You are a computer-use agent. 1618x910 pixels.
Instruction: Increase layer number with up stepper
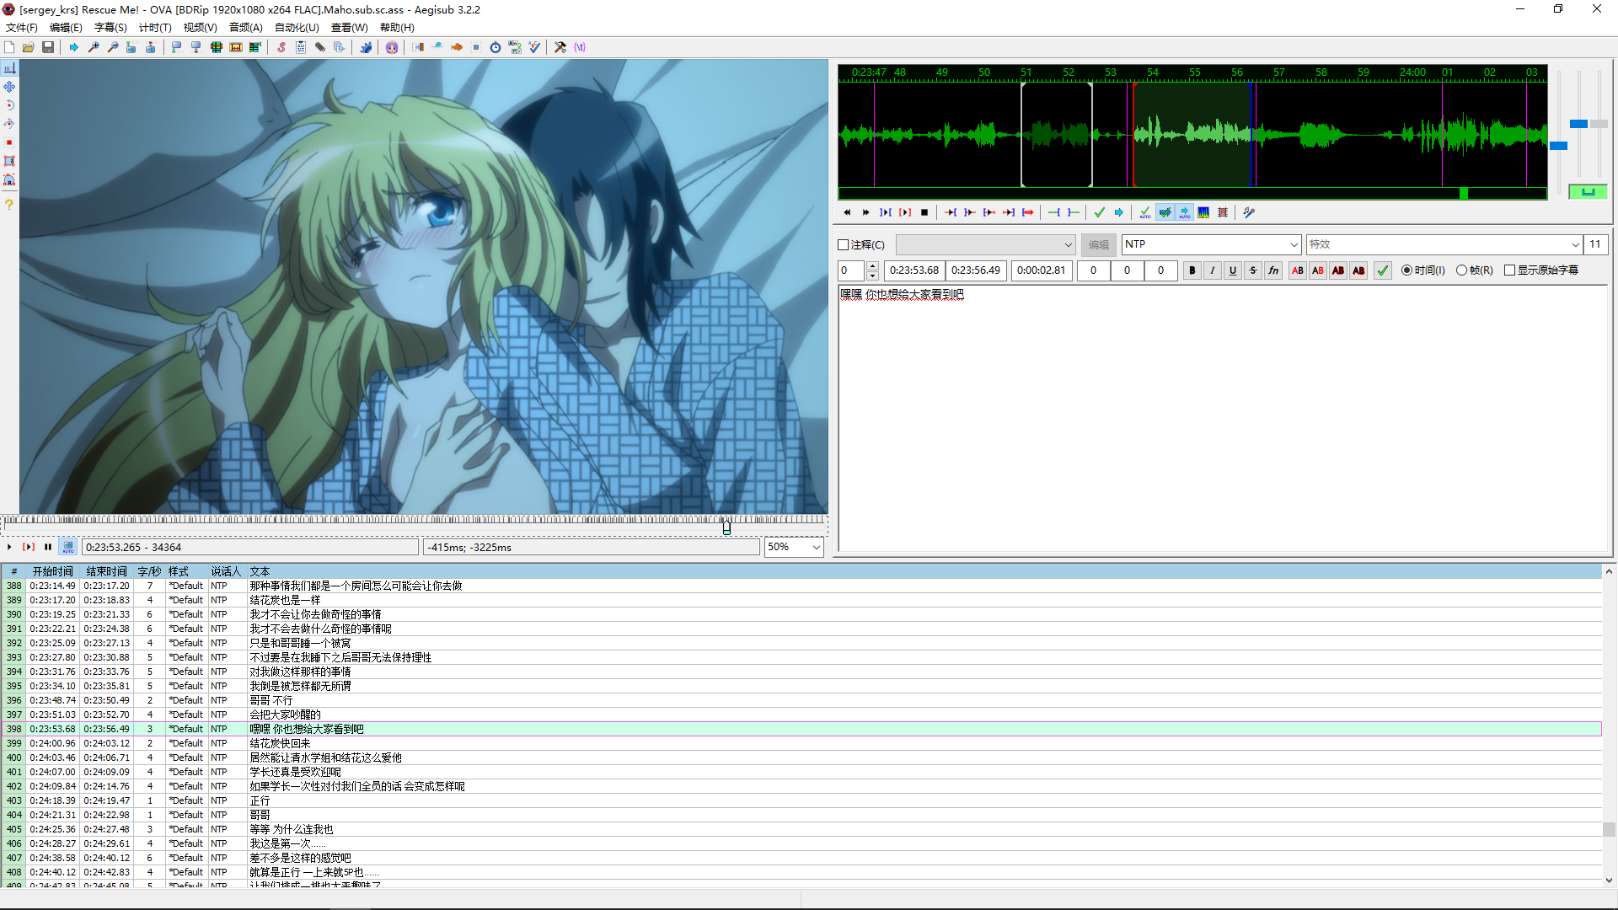tap(872, 265)
